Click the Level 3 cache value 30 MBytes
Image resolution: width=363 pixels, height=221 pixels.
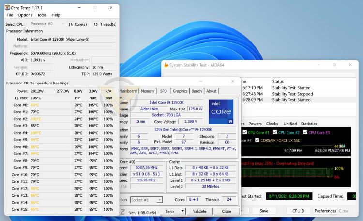pos(211,186)
